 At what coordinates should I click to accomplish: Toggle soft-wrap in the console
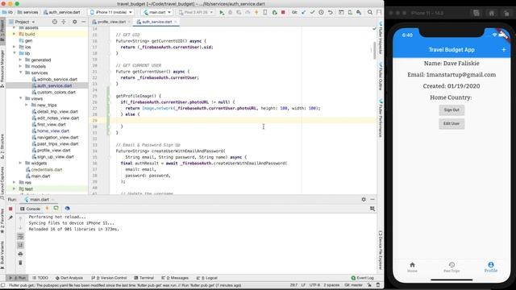point(20,236)
